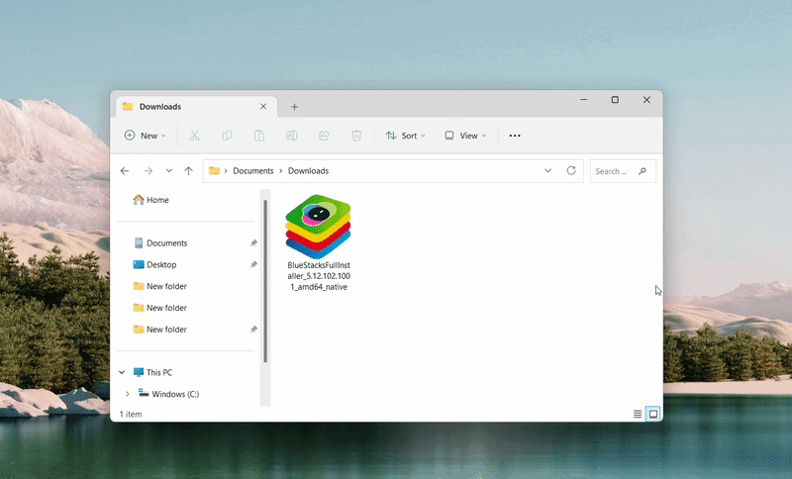Viewport: 792px width, 479px height.
Task: Collapse the This PC tree node
Action: (x=122, y=372)
